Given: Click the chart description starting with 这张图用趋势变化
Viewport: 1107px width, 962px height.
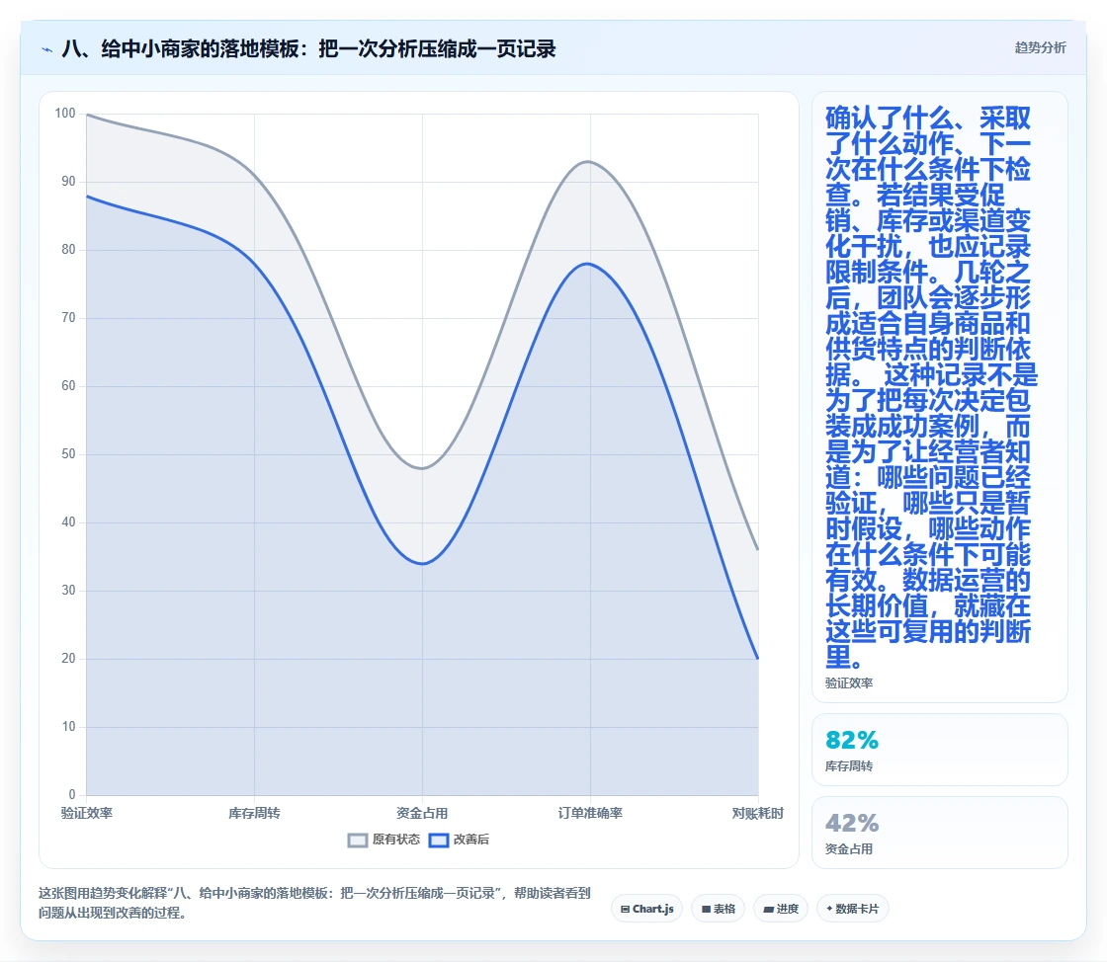Looking at the screenshot, I should click(314, 903).
